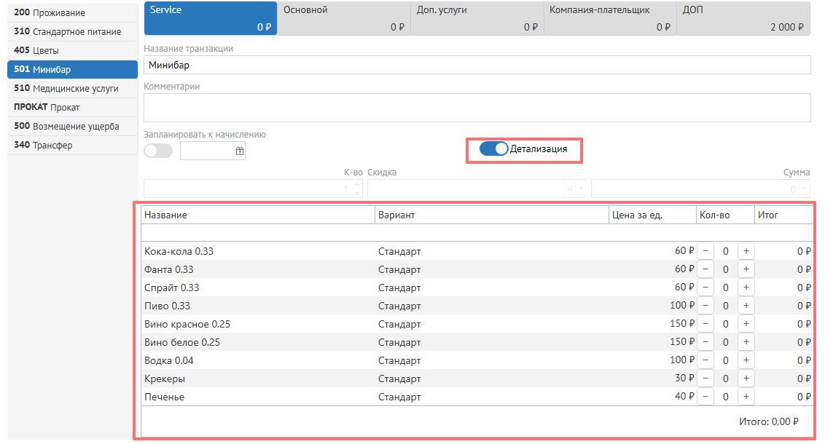Step up the К-во spinner
This screenshot has height=444, width=825.
coord(357,185)
